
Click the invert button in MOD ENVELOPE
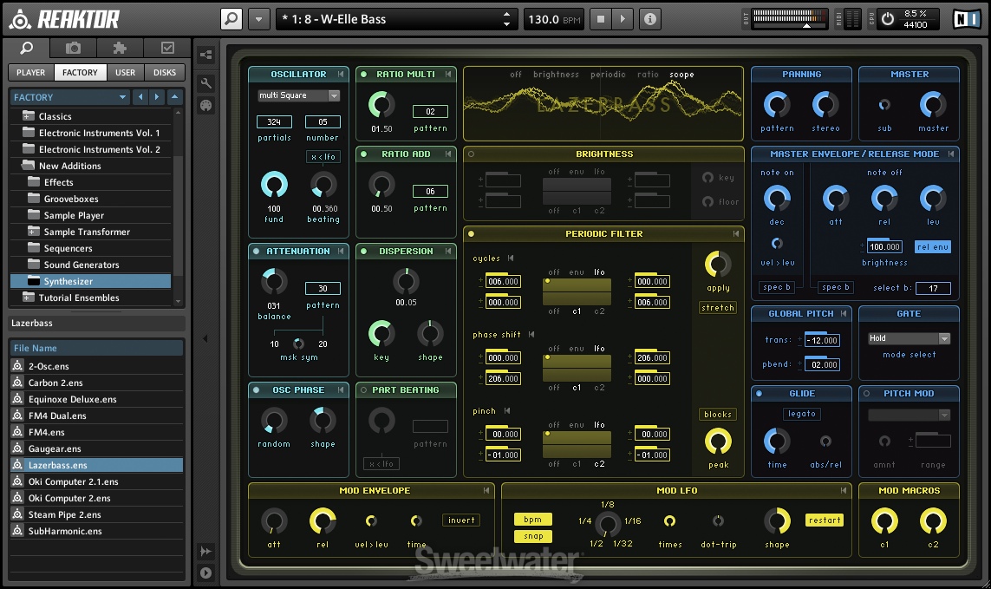[x=461, y=520]
